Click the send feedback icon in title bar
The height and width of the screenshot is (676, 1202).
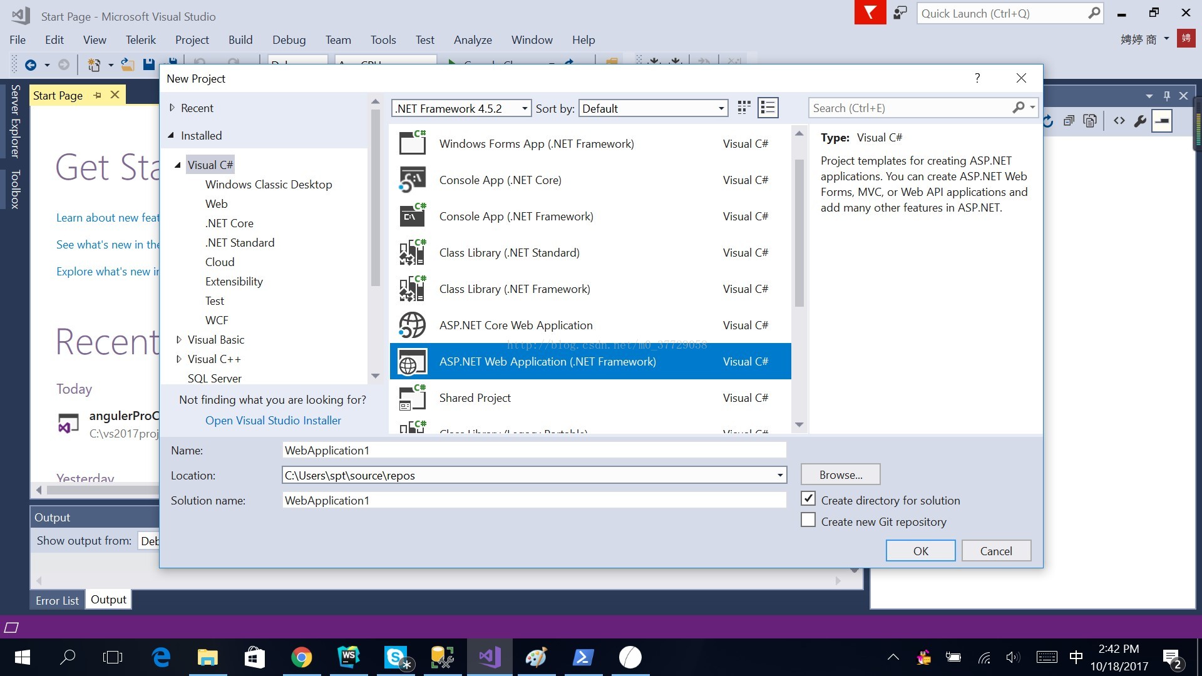pos(900,13)
